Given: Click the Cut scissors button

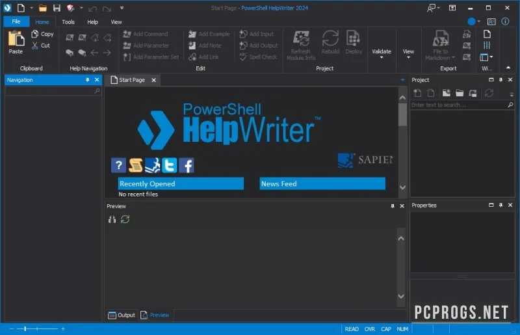Looking at the screenshot, I should [41, 46].
